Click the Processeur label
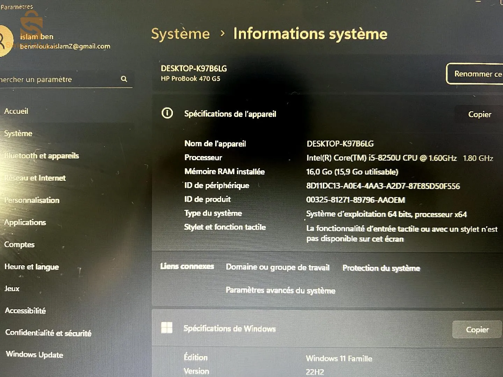Screen dimensions: 503x377 (x=203, y=157)
